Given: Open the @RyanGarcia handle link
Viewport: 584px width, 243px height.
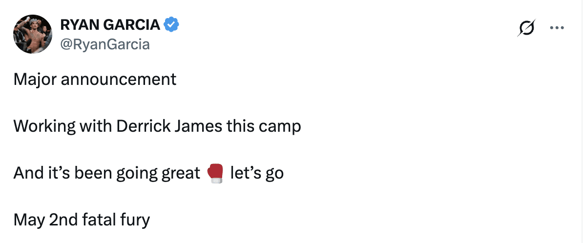Looking at the screenshot, I should pos(104,44).
